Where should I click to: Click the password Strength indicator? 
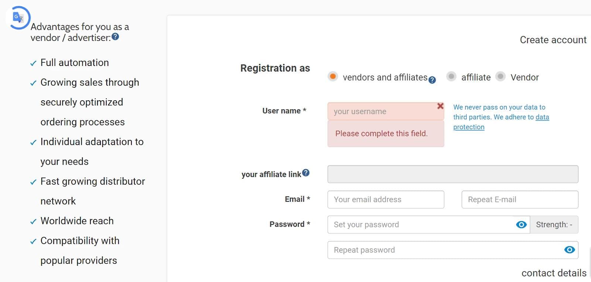tap(554, 224)
